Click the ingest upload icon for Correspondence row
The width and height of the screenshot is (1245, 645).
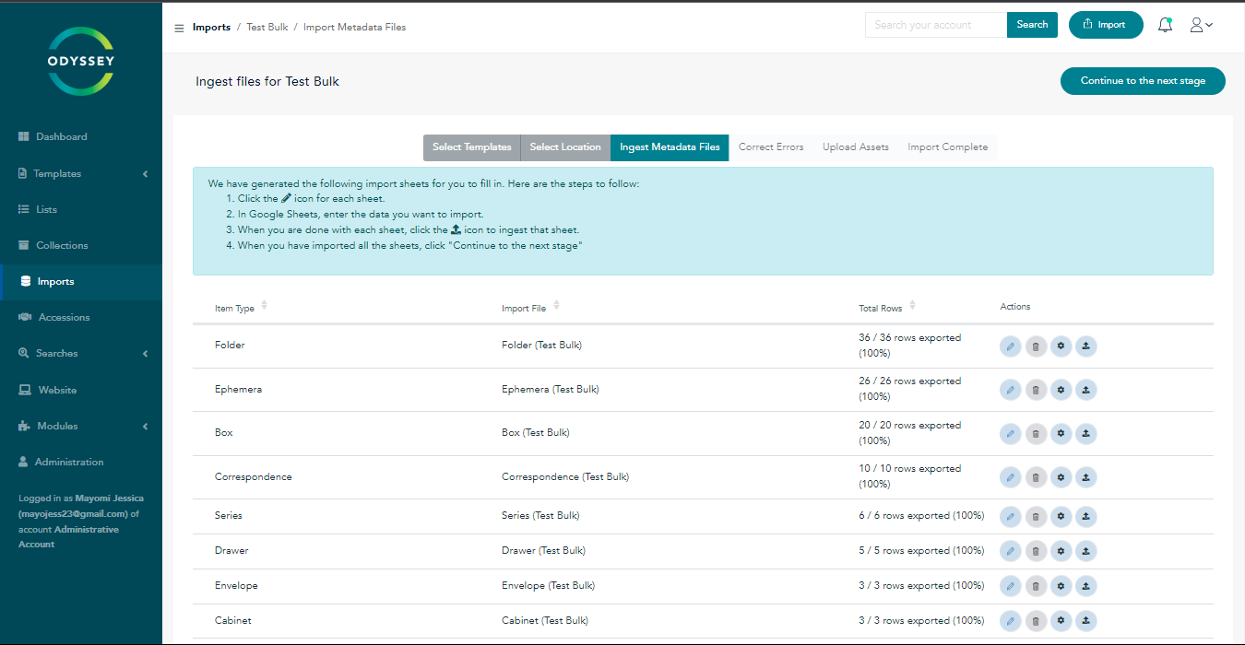[x=1086, y=477]
